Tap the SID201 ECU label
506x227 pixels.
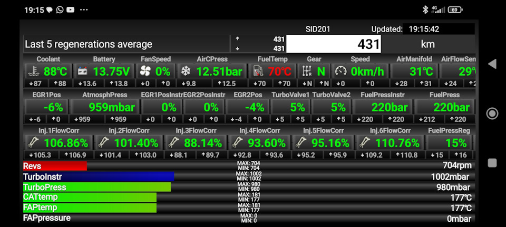click(x=318, y=29)
